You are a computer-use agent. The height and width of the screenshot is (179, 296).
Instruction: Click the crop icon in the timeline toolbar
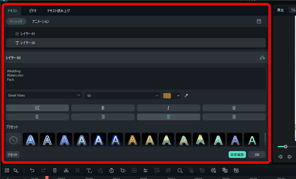pos(77,171)
